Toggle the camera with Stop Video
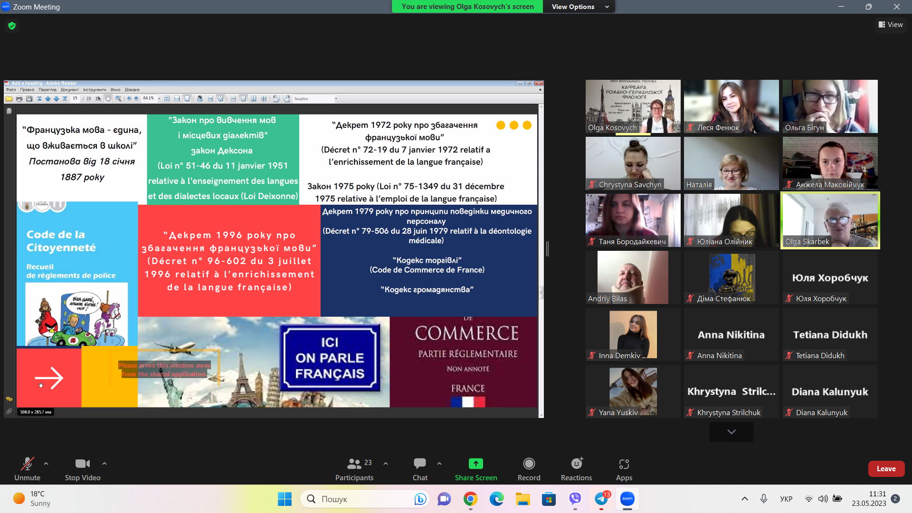 [x=82, y=464]
